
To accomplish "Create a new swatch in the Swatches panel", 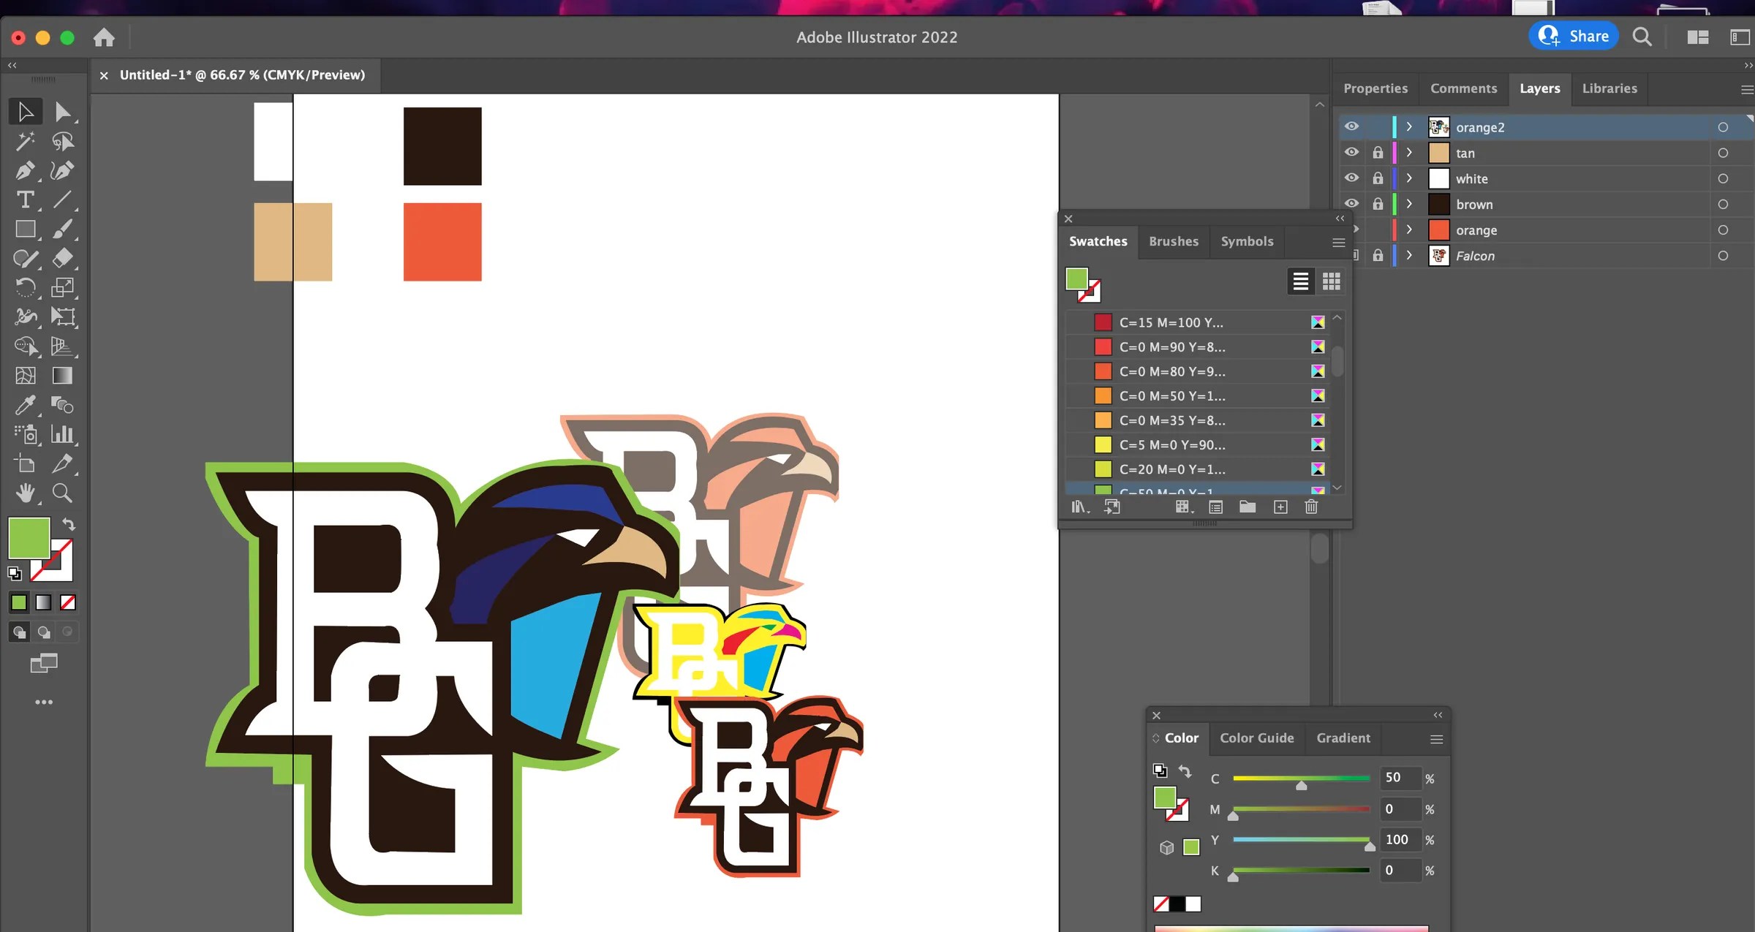I will click(1280, 507).
